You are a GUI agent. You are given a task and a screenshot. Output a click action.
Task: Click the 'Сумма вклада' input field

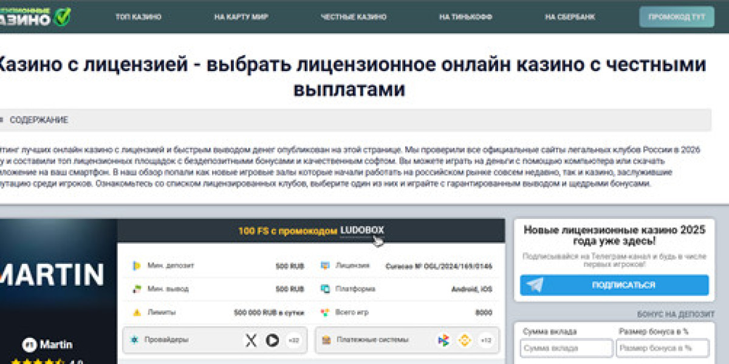[x=564, y=348]
